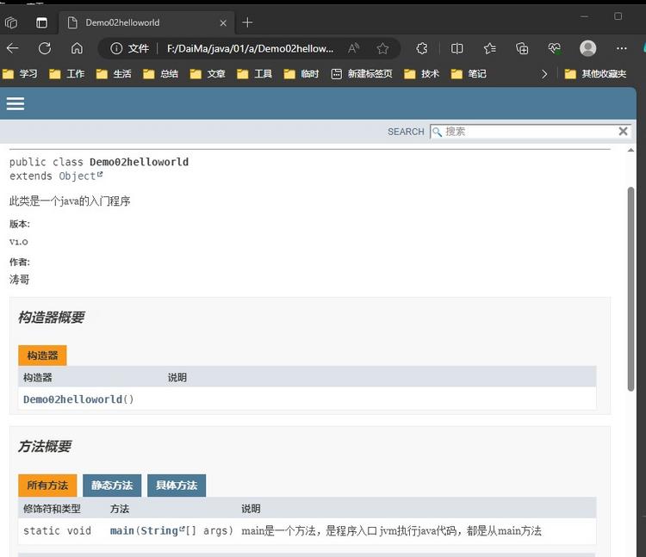Click the 方法概要 heading
The width and height of the screenshot is (646, 557).
45,446
